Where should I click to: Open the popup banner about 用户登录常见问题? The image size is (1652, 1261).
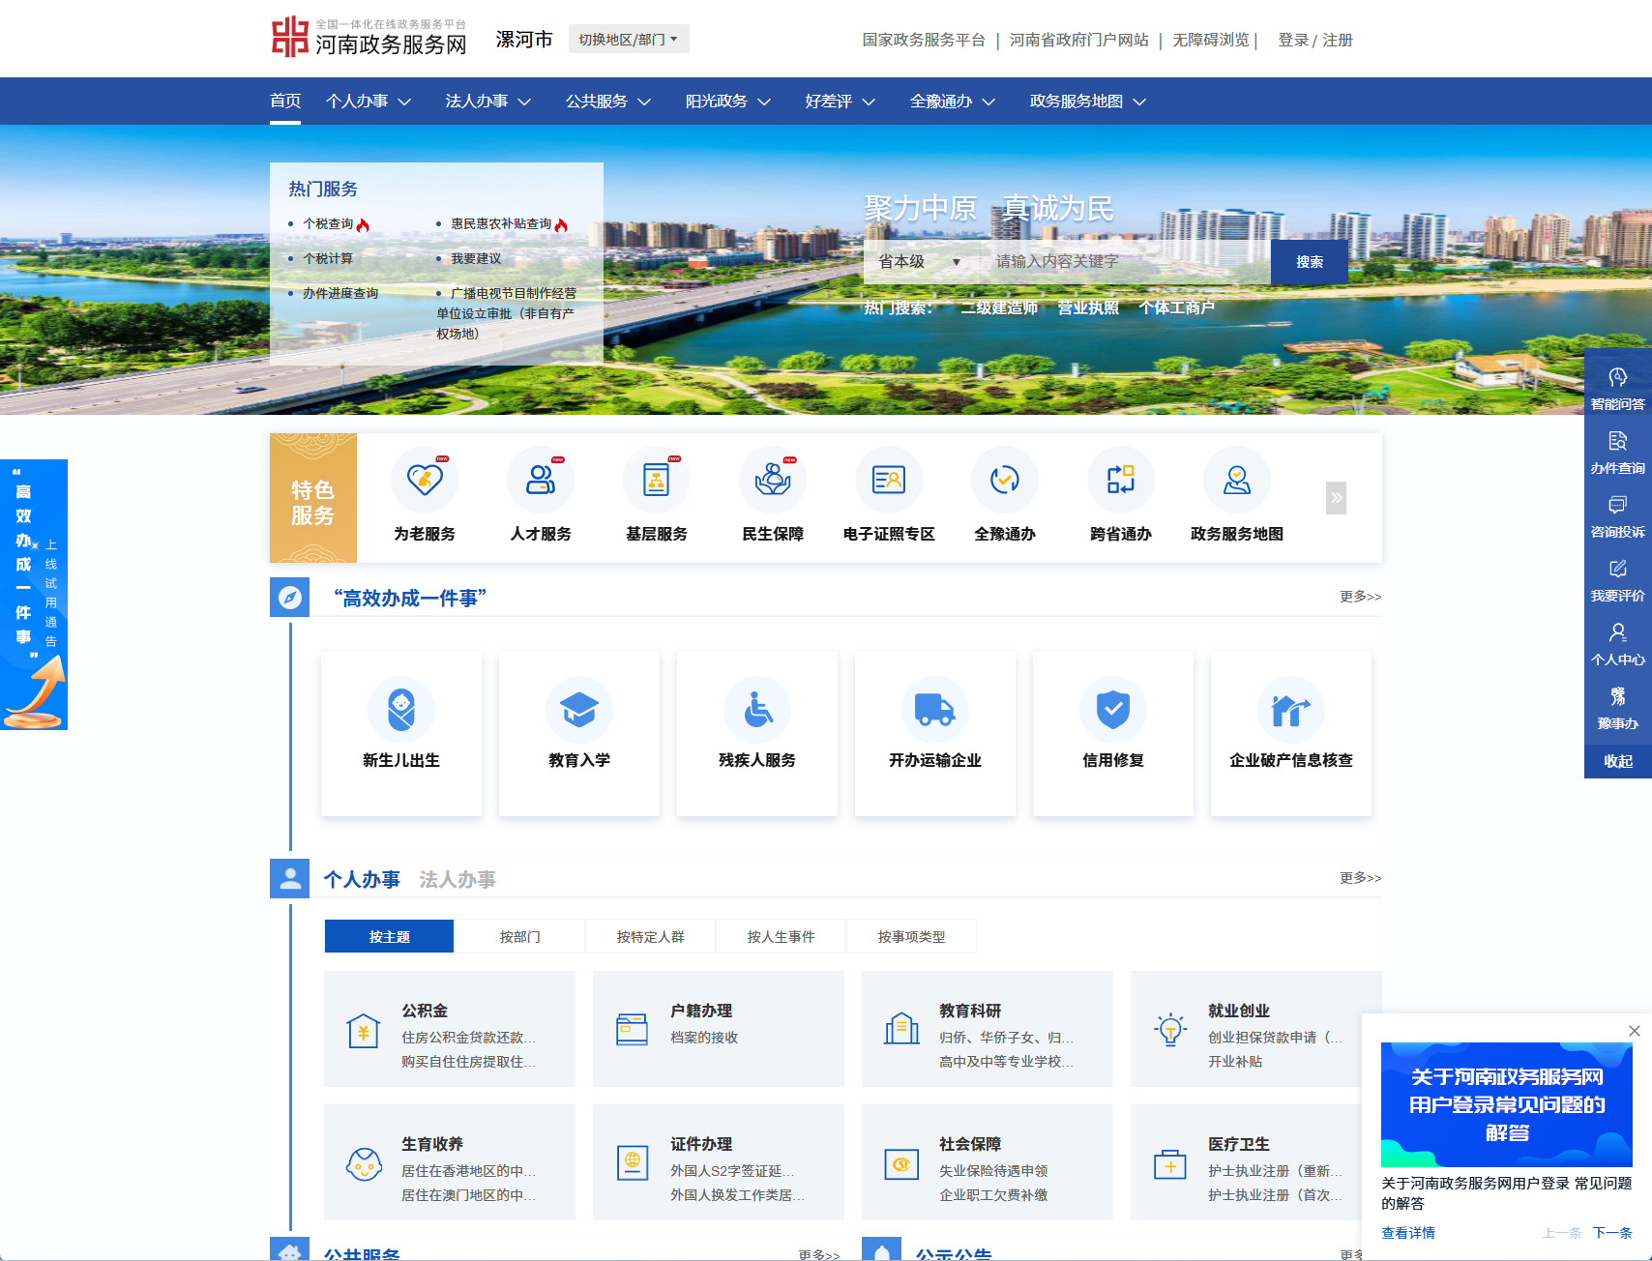click(x=1507, y=1104)
